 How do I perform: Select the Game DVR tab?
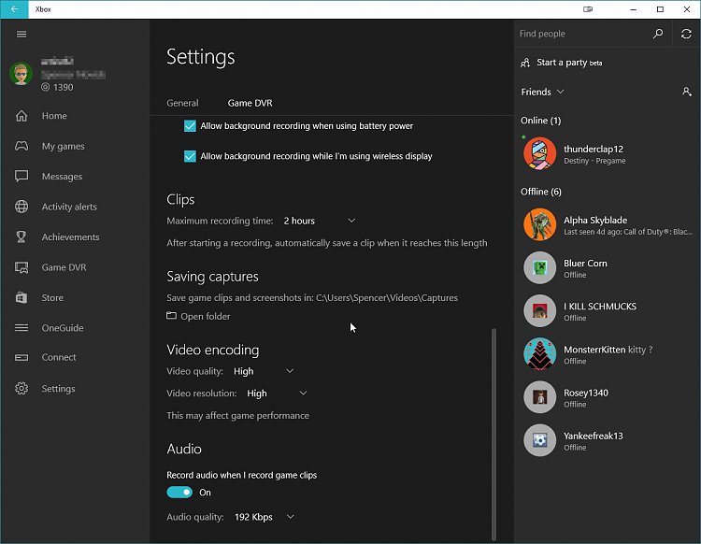pos(250,103)
